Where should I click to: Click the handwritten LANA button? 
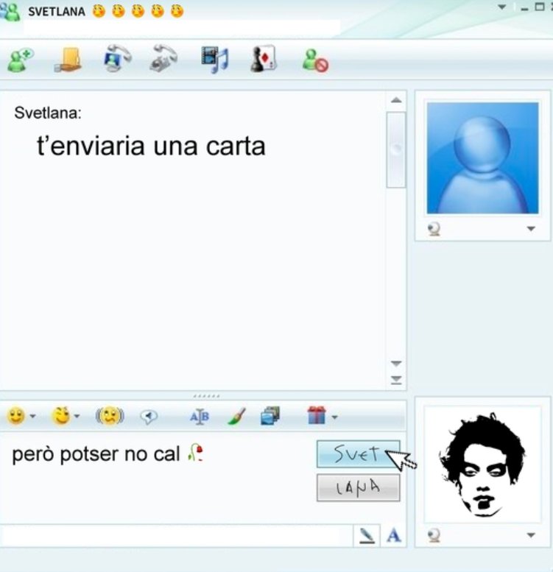coord(358,488)
